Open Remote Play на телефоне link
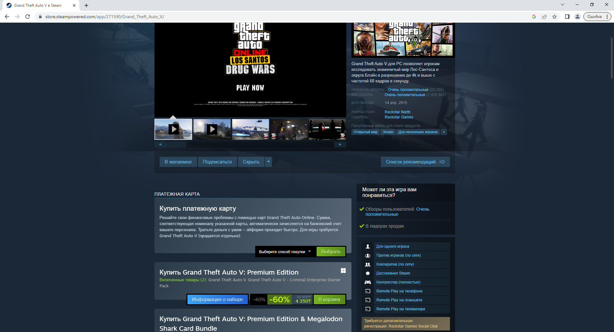This screenshot has width=614, height=332. tap(399, 291)
